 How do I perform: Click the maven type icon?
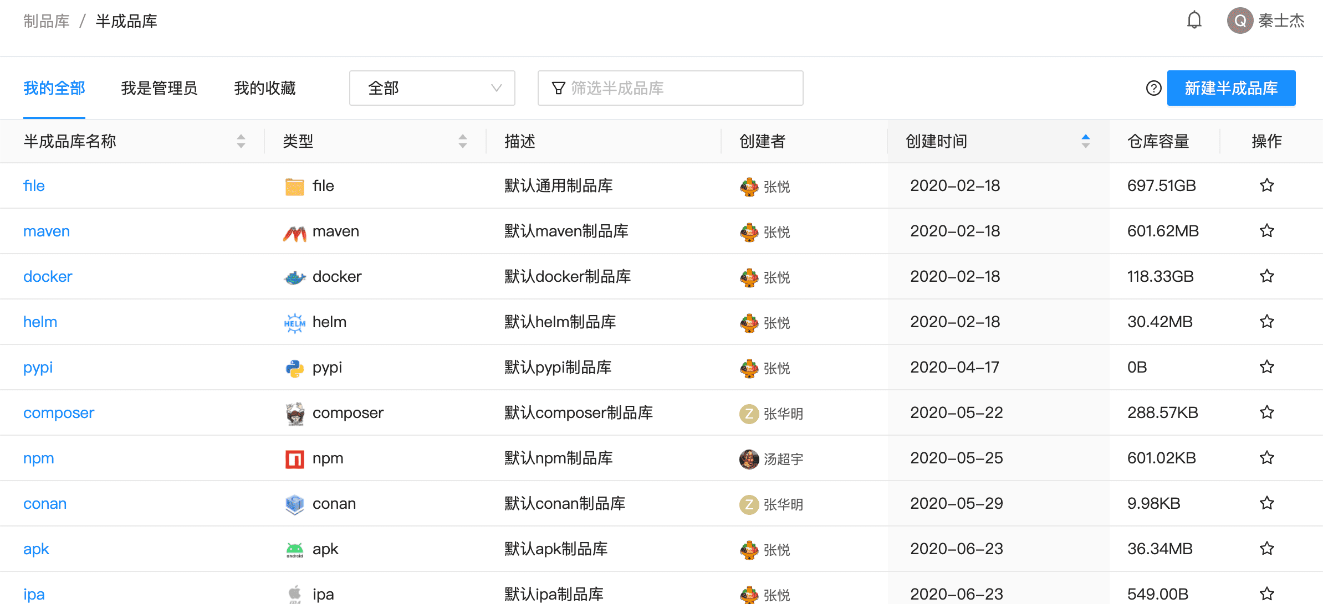pos(294,233)
